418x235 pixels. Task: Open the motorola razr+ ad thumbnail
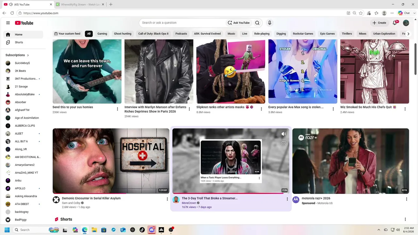click(351, 161)
